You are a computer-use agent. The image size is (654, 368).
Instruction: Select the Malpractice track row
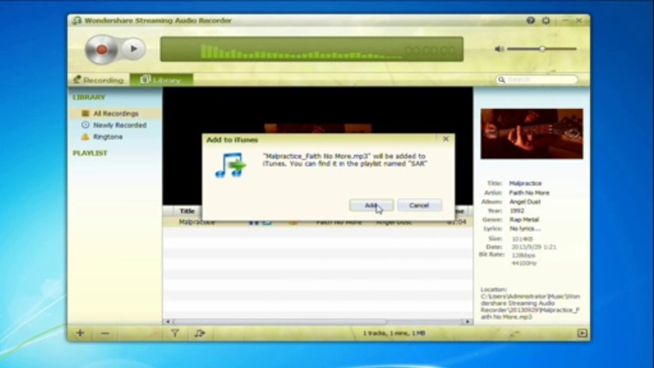point(318,222)
